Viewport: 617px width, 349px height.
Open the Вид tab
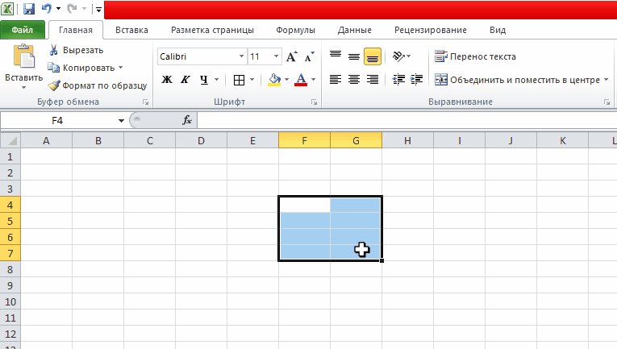click(x=498, y=30)
